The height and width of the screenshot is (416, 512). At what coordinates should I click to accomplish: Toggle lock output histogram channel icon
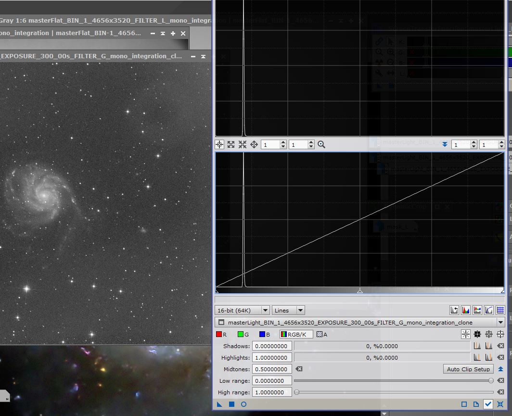[x=477, y=310]
